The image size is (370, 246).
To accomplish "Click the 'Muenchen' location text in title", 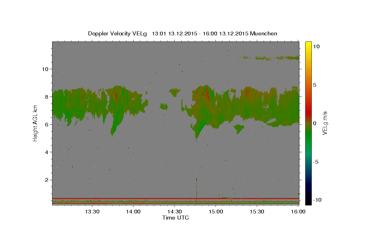I will (x=264, y=34).
